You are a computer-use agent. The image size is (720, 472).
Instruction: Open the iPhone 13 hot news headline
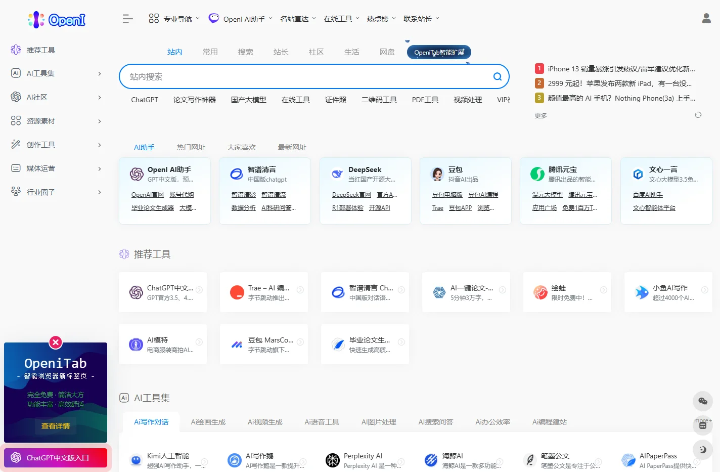pos(621,69)
